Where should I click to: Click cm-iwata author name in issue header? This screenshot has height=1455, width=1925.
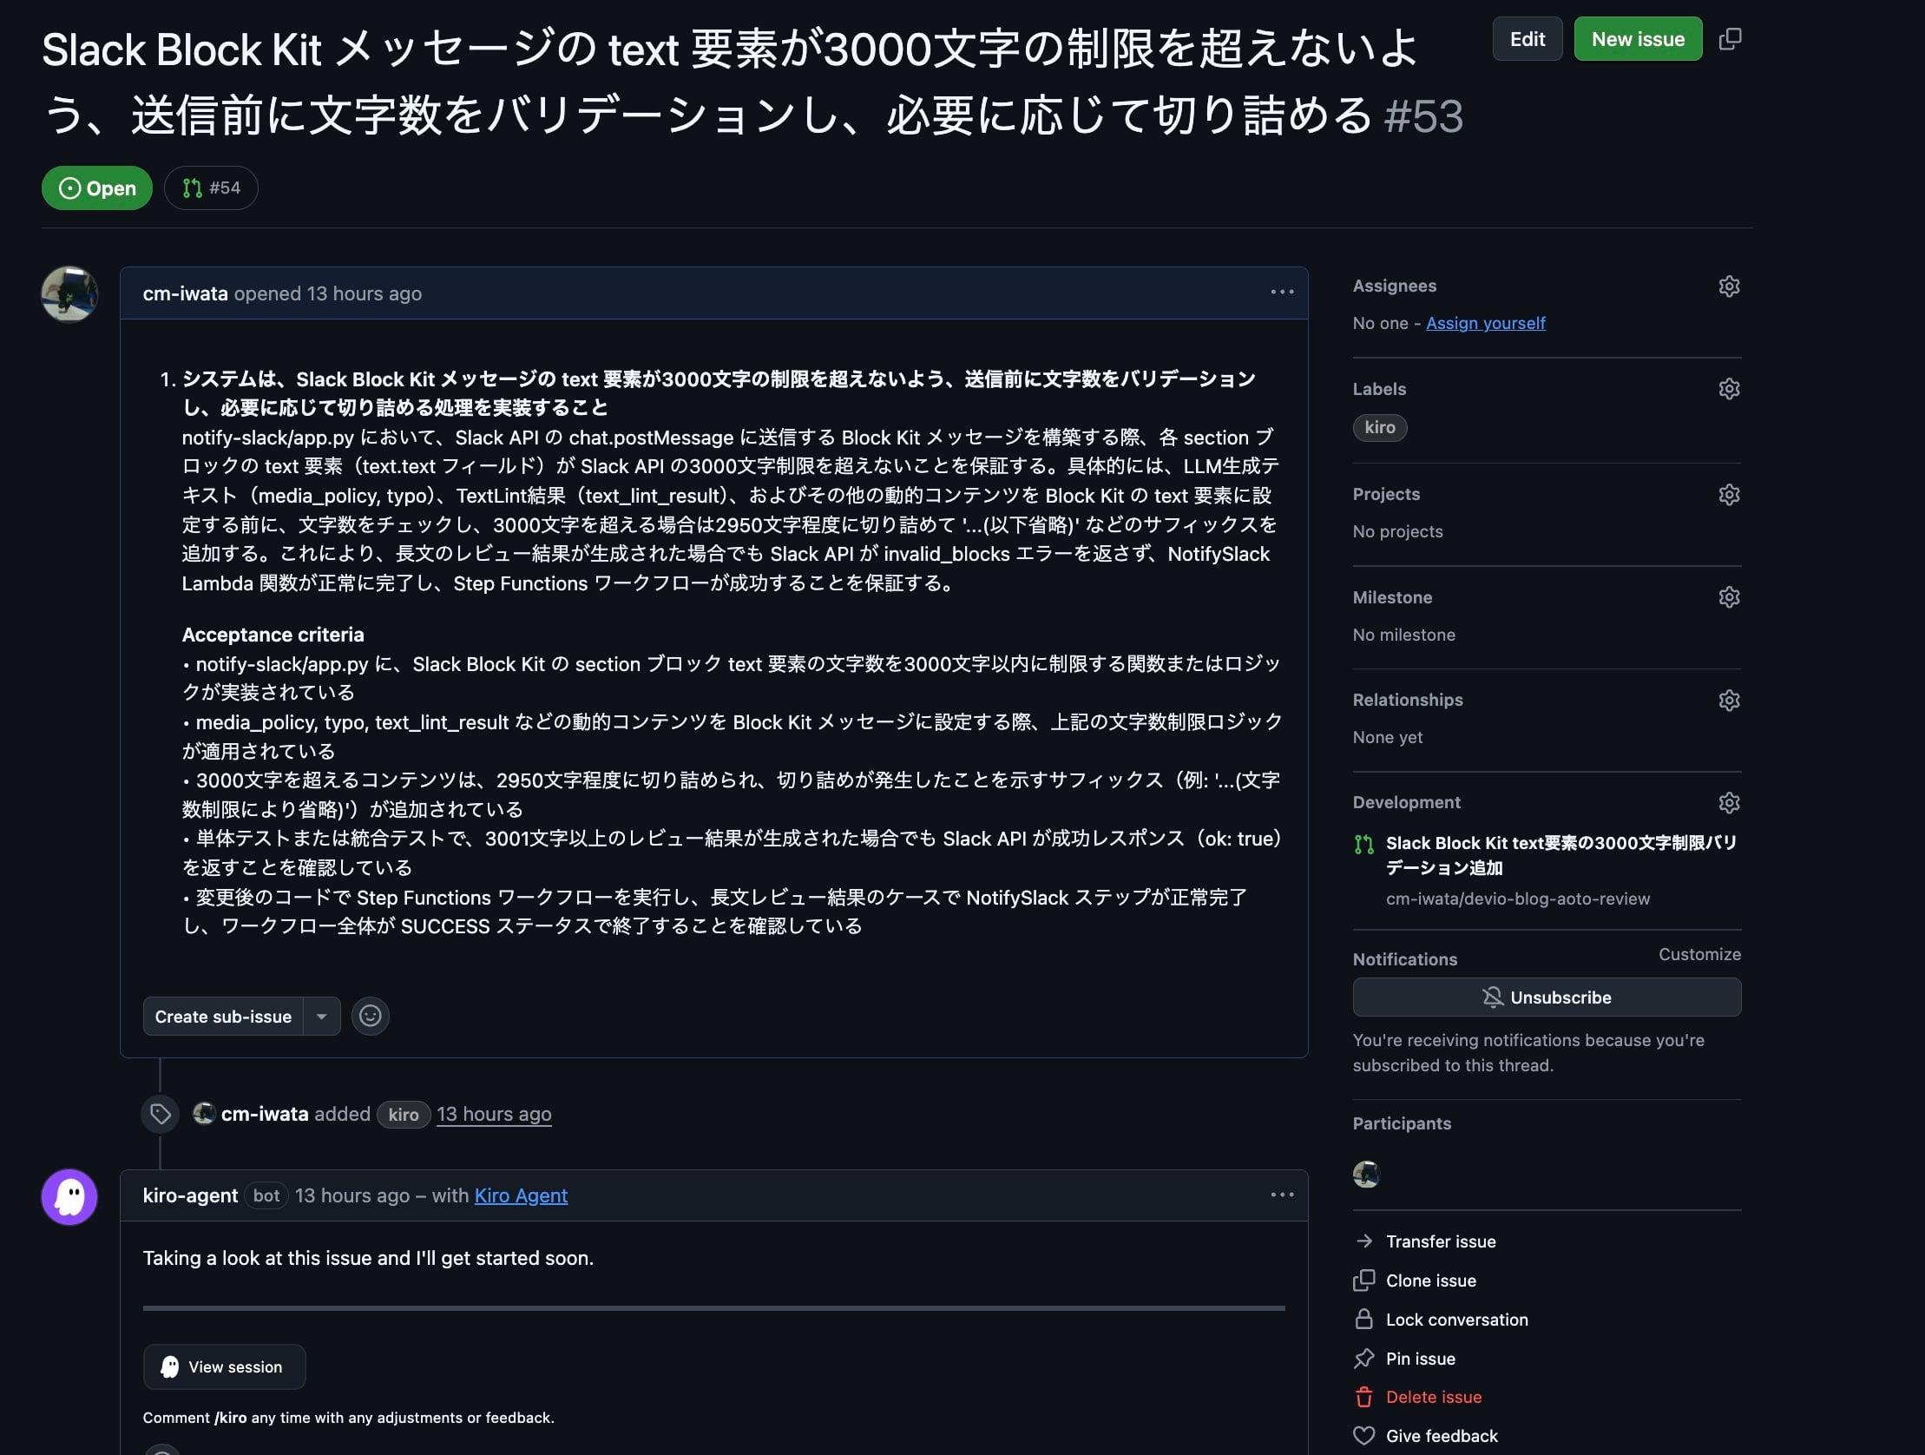click(x=186, y=293)
